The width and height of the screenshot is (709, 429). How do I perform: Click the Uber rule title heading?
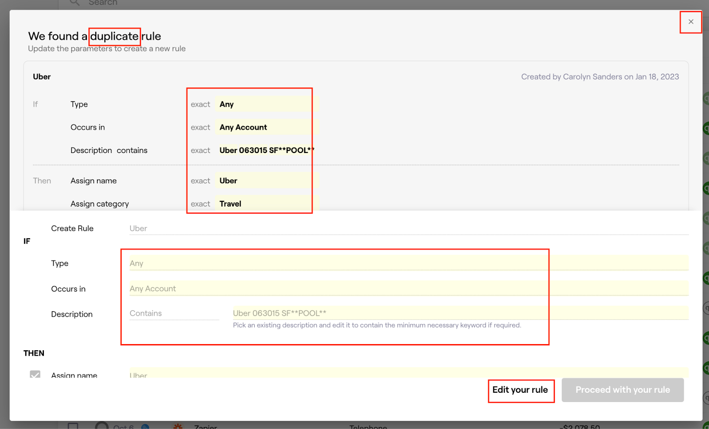click(42, 77)
